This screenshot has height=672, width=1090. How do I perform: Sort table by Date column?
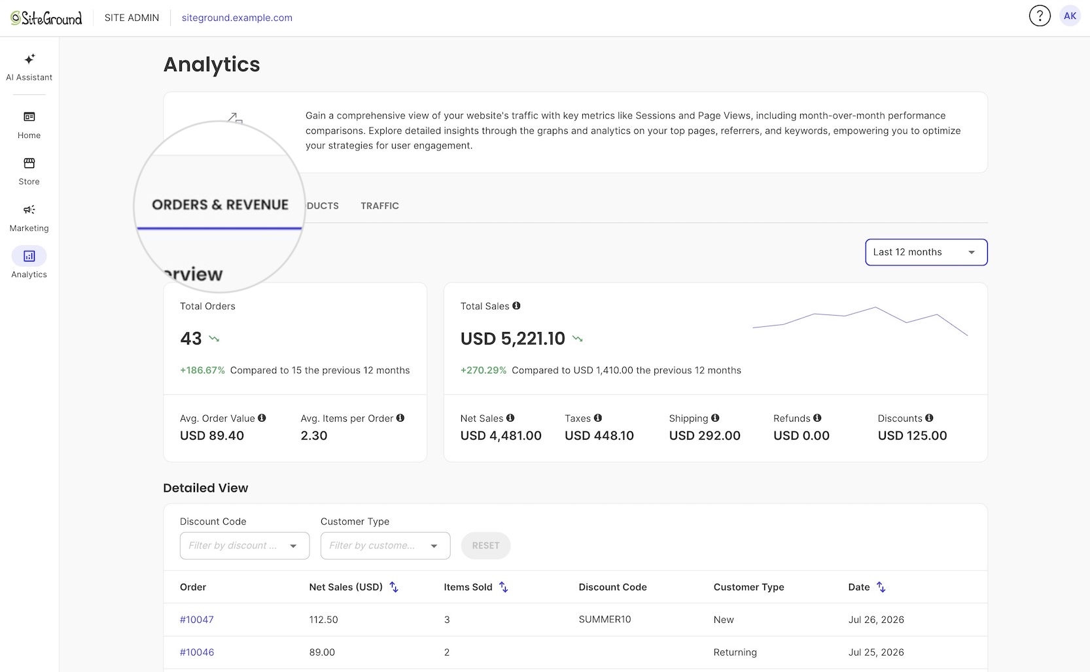881,587
